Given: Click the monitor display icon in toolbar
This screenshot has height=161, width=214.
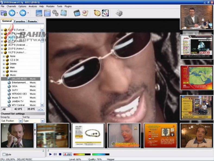Looking at the screenshot, I should coord(39,13).
